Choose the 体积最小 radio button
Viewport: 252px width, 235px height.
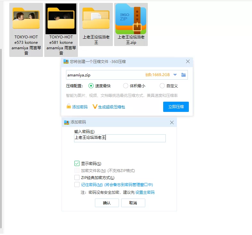tap(126, 86)
